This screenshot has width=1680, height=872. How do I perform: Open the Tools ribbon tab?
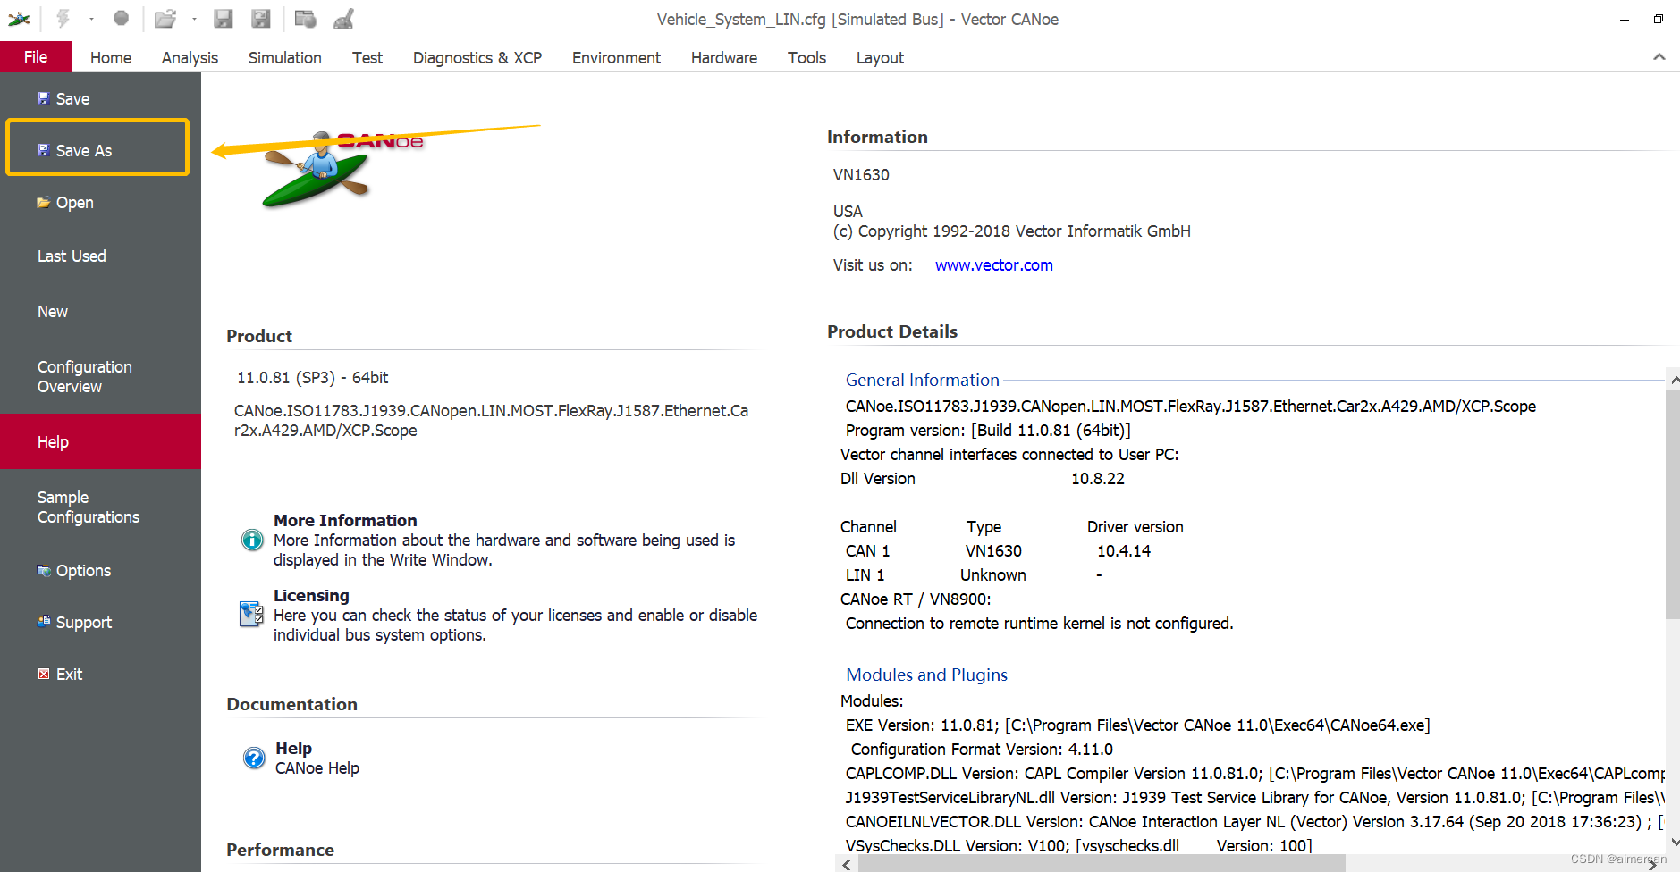(x=806, y=58)
